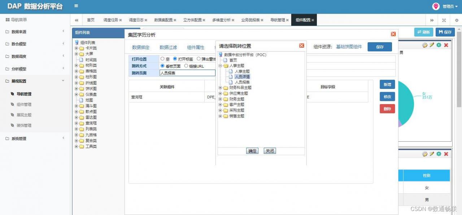462x215 pixels.
Task: Click the 跳转页面 input field
Action: pos(187,73)
